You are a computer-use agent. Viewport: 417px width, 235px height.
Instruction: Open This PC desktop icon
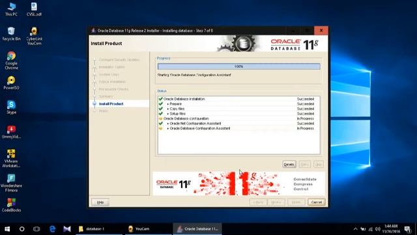coord(11,9)
